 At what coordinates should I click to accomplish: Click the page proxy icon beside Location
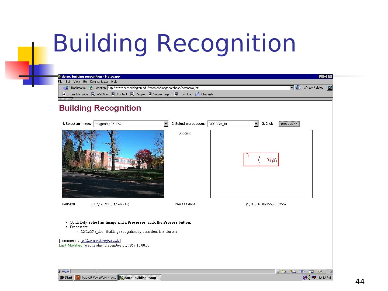[x=91, y=88]
